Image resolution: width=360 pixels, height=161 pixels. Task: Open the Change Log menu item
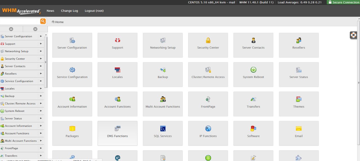(69, 11)
